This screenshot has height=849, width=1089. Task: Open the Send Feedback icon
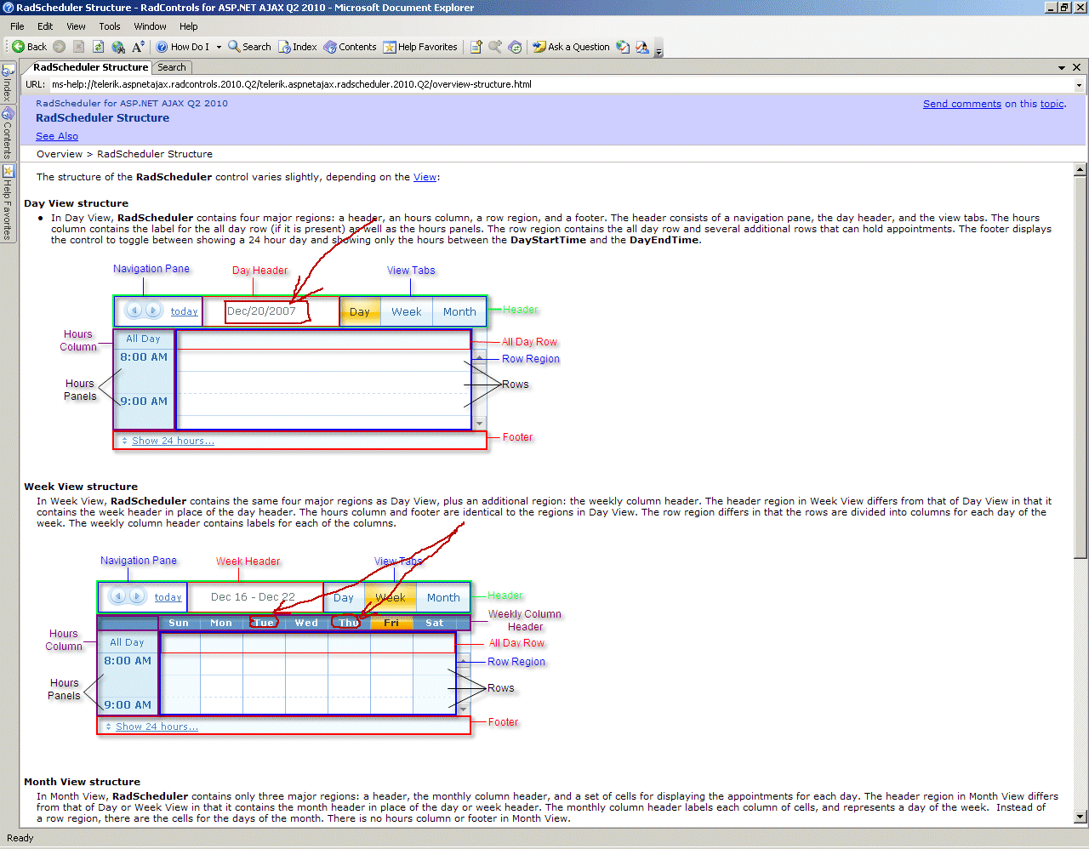tap(642, 47)
